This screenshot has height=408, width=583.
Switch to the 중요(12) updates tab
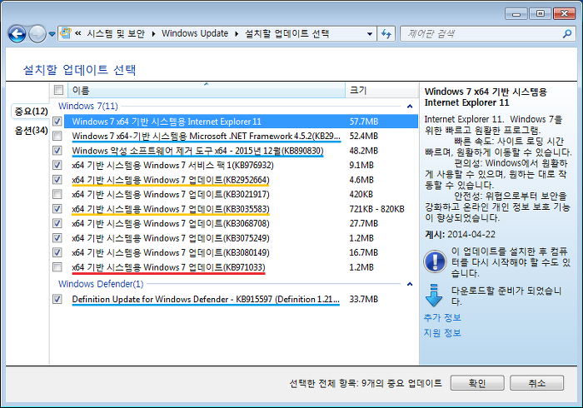(x=32, y=111)
